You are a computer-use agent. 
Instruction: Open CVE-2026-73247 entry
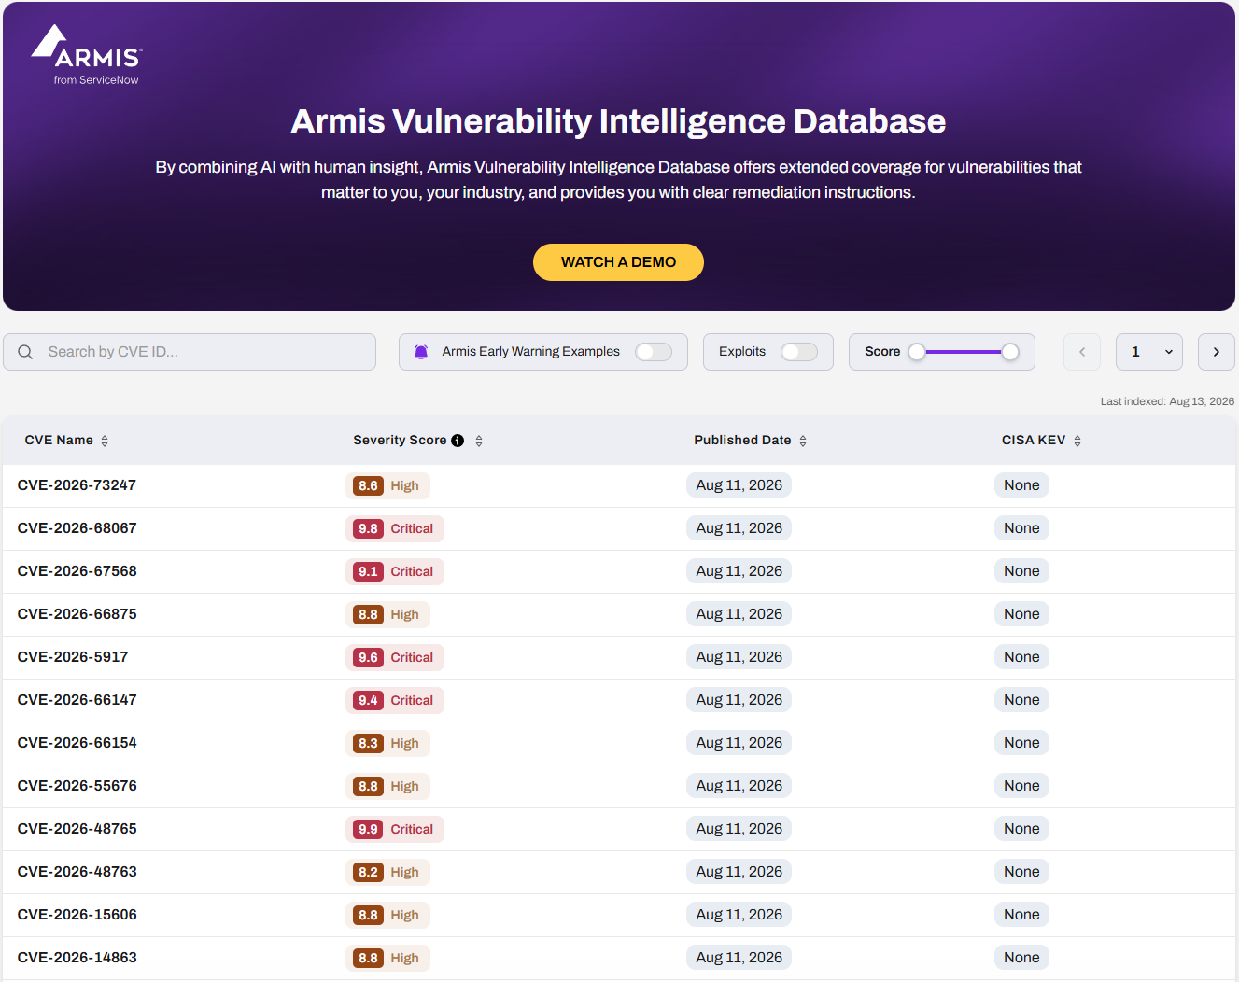point(77,485)
